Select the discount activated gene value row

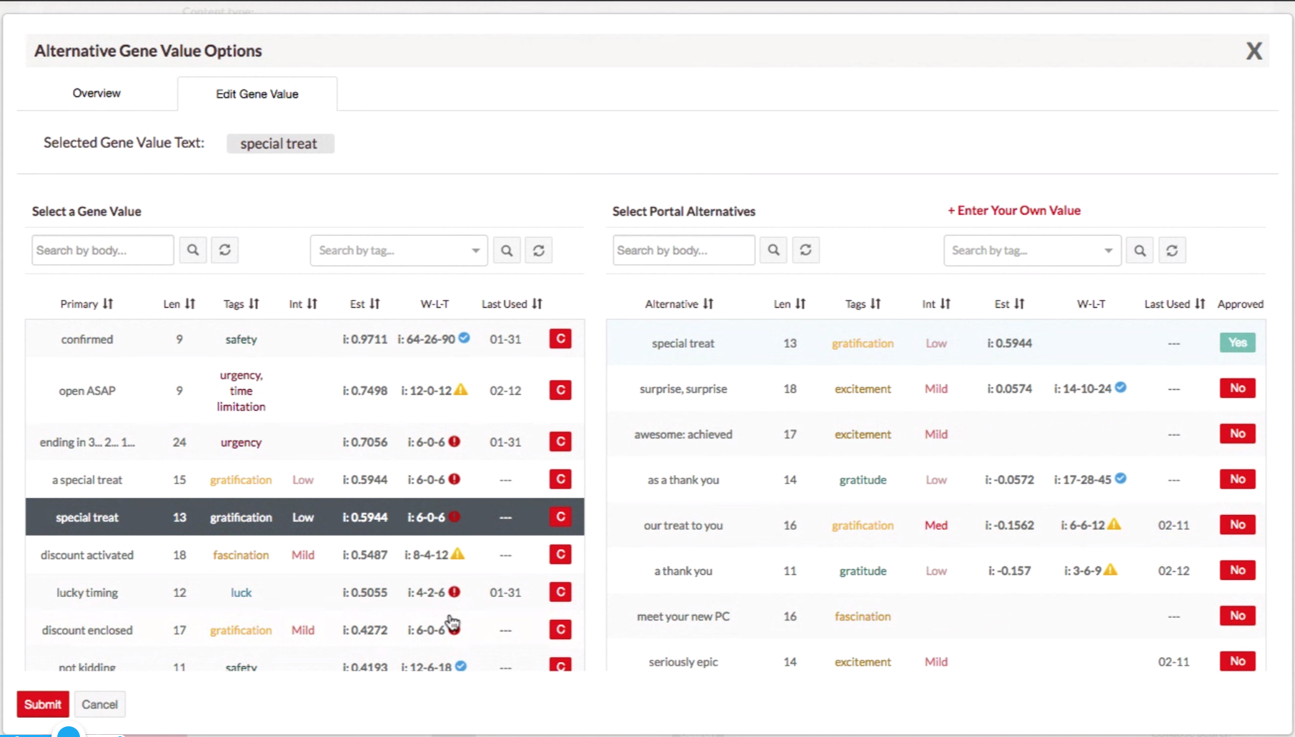pos(304,555)
